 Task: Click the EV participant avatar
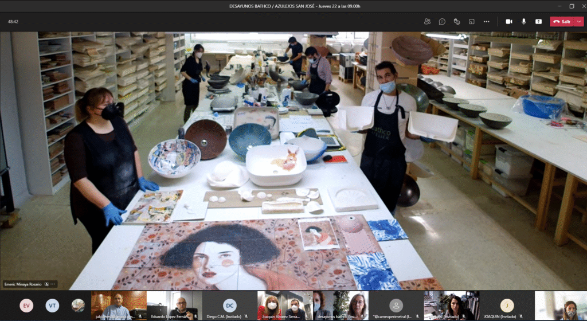(26, 306)
